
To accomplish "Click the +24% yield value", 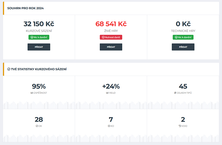I will coord(111,86).
